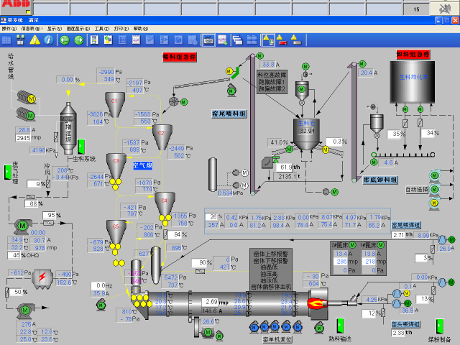The height and width of the screenshot is (345, 460).
Task: Toggle the green link next to 生料系统
Action: point(81,147)
